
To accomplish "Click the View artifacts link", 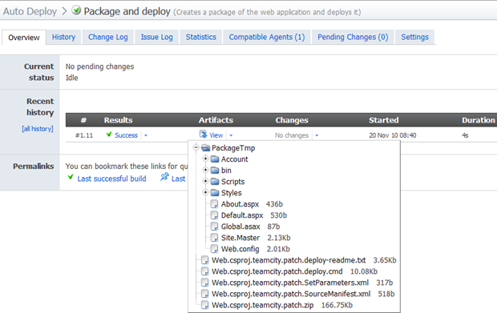I will coord(216,135).
